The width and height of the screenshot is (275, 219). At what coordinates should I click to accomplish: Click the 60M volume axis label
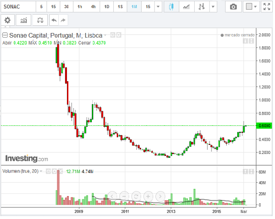coord(262,172)
